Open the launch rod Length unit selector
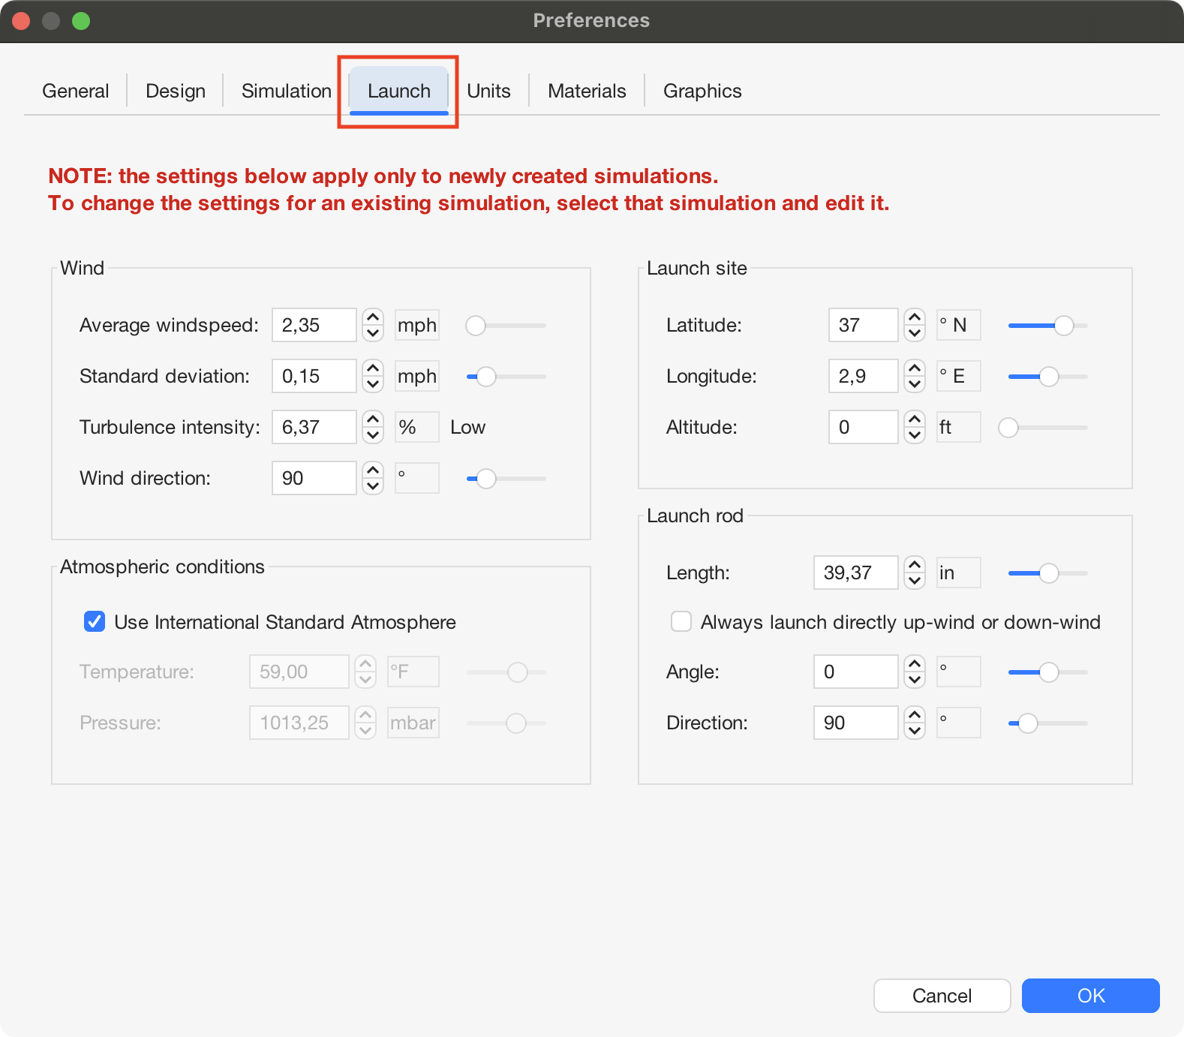The image size is (1184, 1037). click(x=958, y=573)
